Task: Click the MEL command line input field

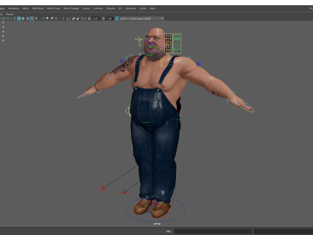Action: [213, 231]
